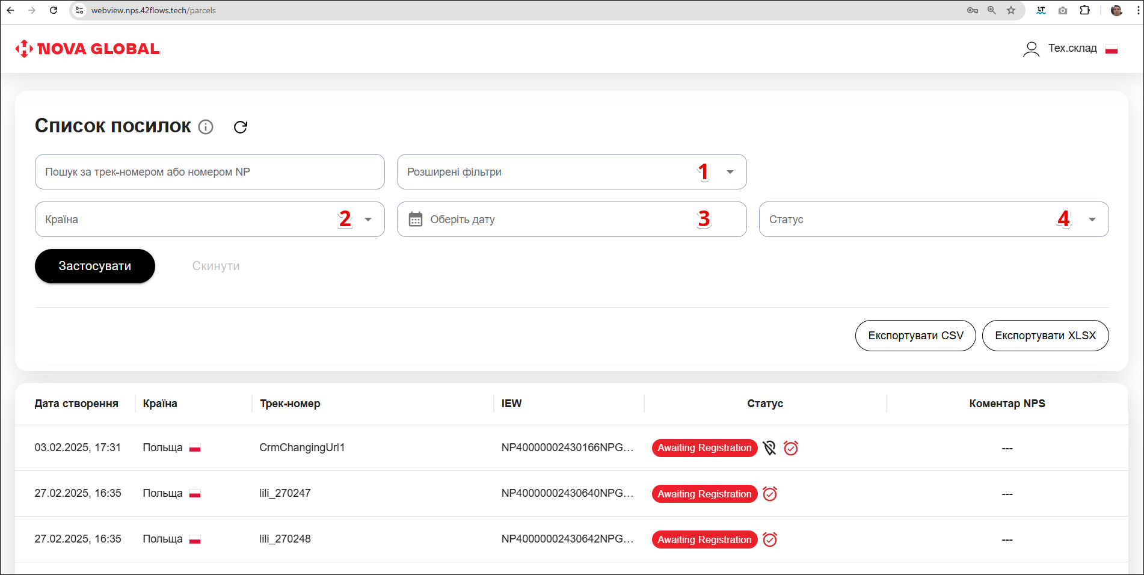
Task: Reload the page via browser toolbar
Action: [54, 10]
